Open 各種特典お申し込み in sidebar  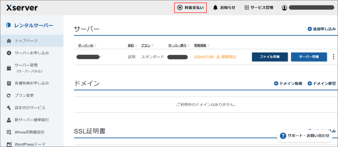[x=32, y=83]
